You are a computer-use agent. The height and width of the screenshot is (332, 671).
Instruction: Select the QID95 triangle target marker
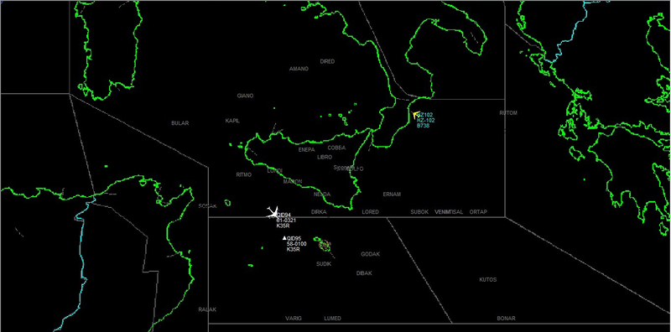(283, 238)
